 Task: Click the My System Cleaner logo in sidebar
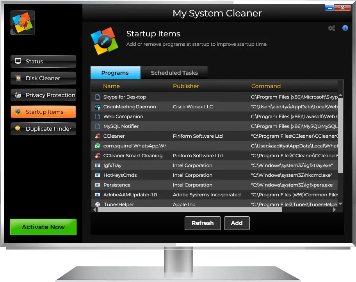click(x=23, y=23)
